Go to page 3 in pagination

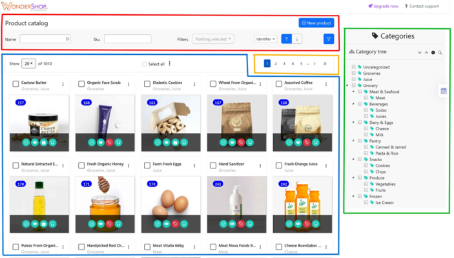coord(284,64)
